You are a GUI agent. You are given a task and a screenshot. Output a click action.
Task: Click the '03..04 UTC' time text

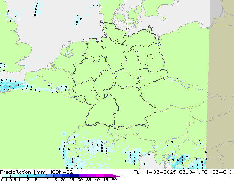194,172
